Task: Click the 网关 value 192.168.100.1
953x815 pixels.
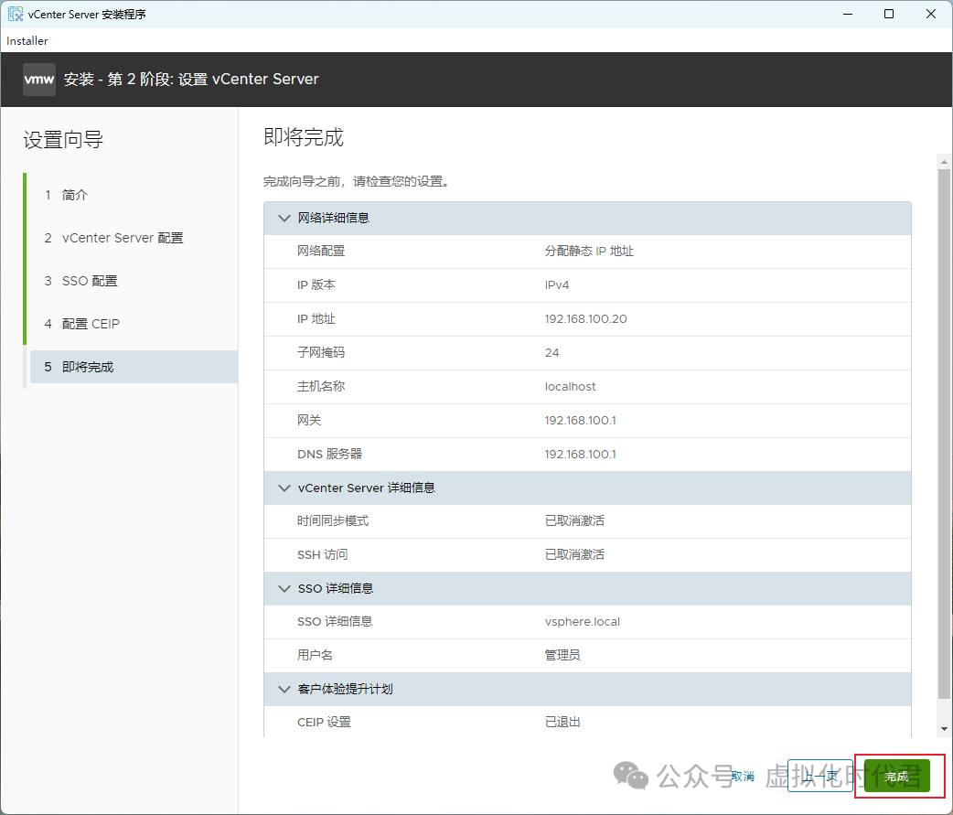Action: (581, 421)
